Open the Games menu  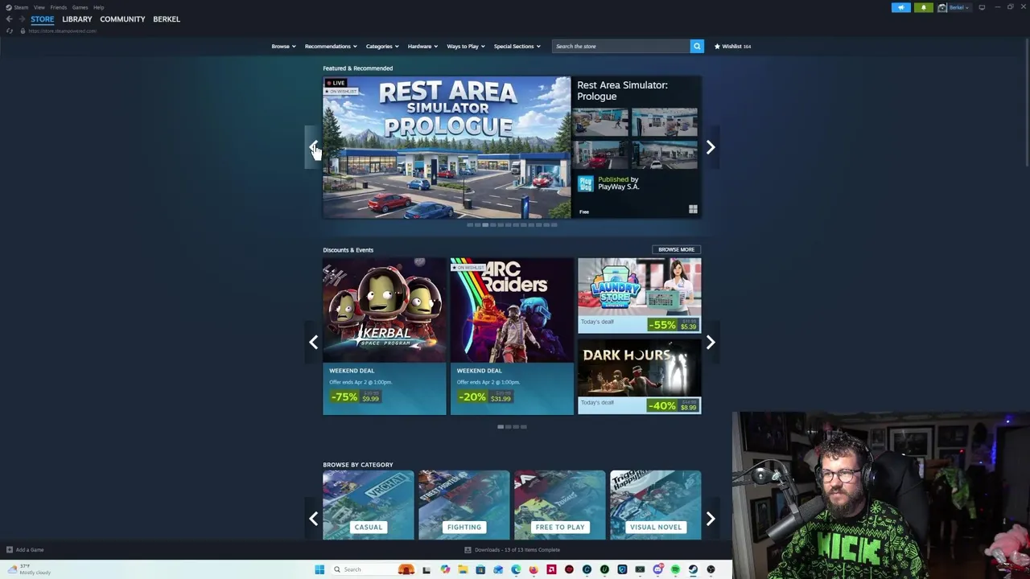(80, 7)
